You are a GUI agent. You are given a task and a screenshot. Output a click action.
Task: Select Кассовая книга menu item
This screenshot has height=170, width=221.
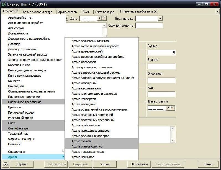tap(33, 65)
